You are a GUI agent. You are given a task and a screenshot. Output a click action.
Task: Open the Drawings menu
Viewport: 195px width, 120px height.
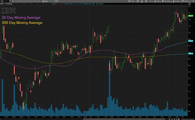(167, 1)
